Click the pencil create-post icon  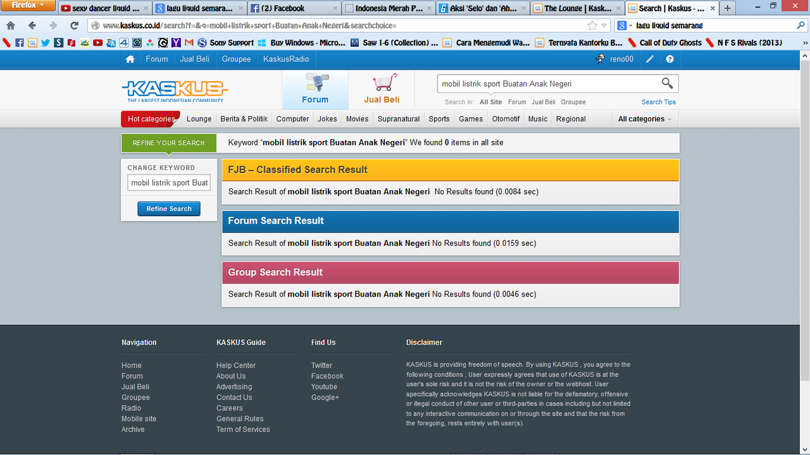click(650, 59)
